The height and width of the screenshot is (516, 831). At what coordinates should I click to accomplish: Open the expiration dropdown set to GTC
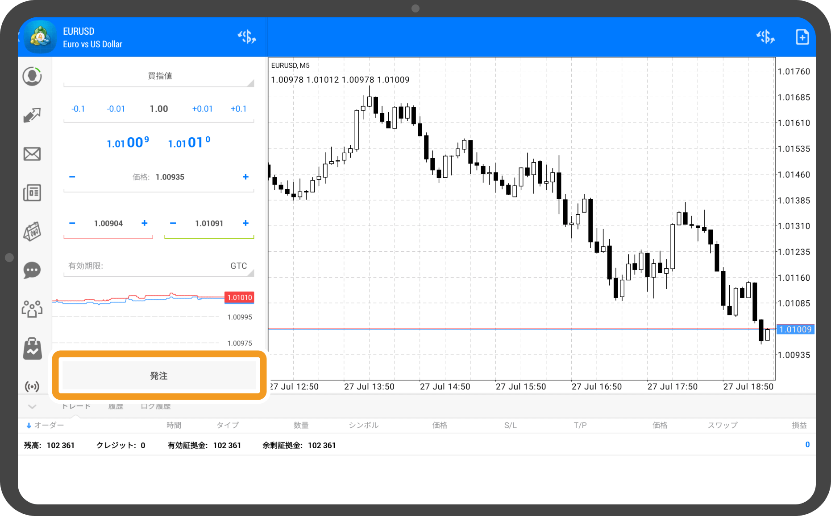[159, 266]
